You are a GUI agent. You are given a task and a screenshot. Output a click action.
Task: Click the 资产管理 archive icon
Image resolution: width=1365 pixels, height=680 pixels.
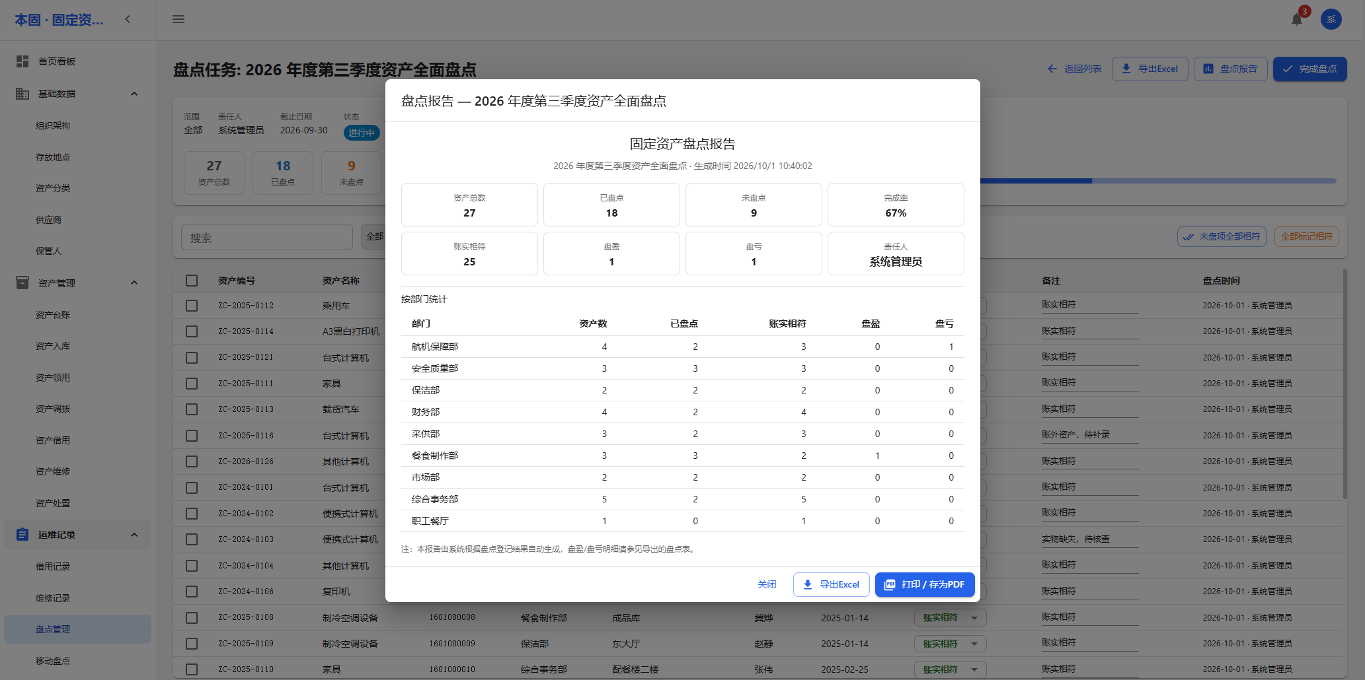tap(22, 283)
